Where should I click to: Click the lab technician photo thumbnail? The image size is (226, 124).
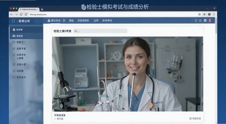point(128,74)
